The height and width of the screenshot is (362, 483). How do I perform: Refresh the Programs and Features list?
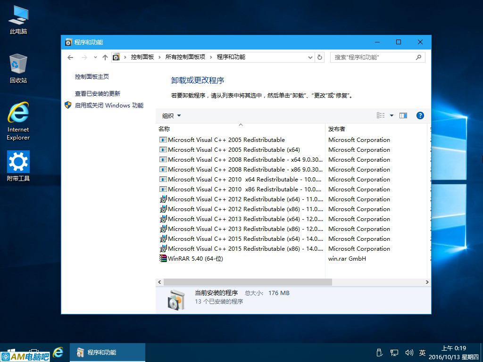(320, 57)
